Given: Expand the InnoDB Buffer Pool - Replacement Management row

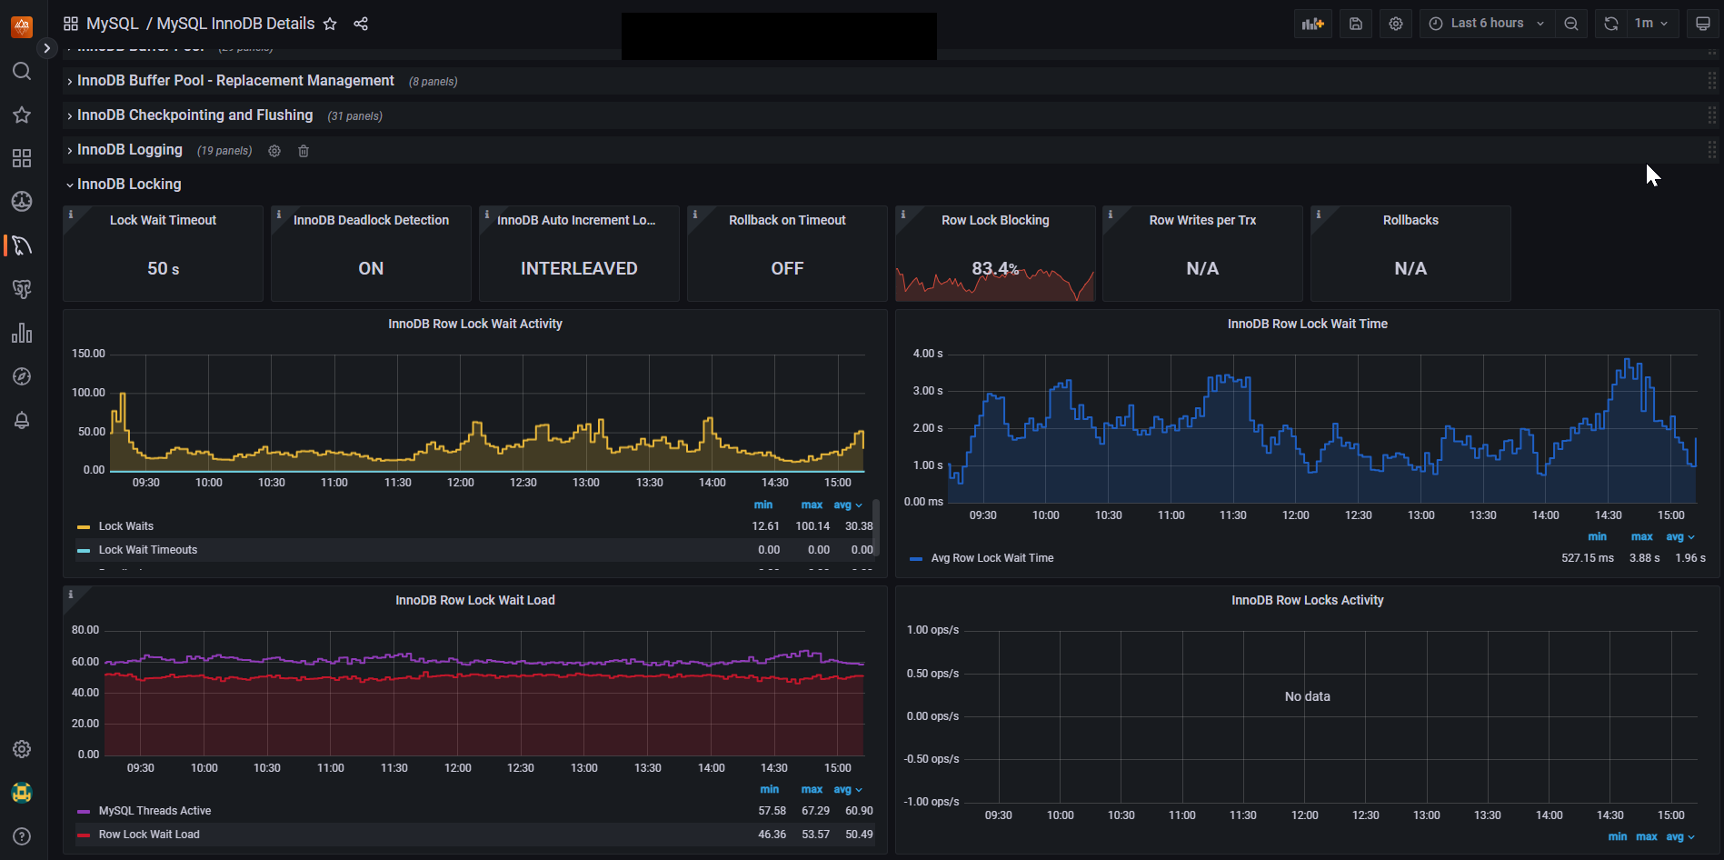Looking at the screenshot, I should pos(235,81).
